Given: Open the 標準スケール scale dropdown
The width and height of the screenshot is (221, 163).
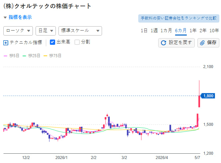Looking at the screenshot, I should [x=80, y=31].
